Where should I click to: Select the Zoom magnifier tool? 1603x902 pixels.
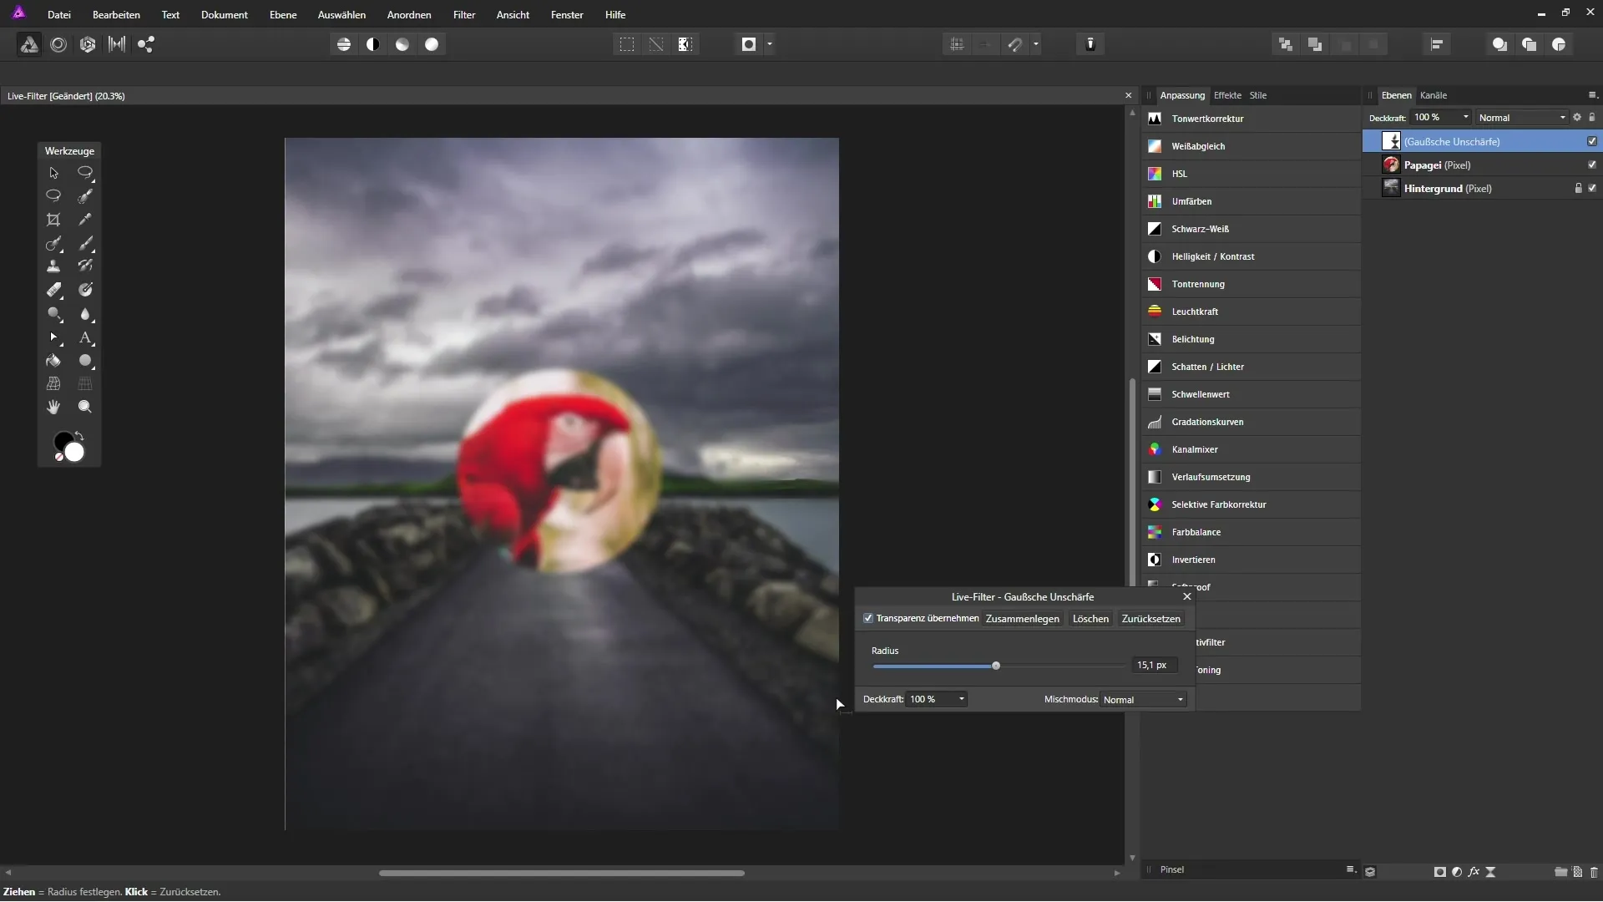click(x=85, y=407)
